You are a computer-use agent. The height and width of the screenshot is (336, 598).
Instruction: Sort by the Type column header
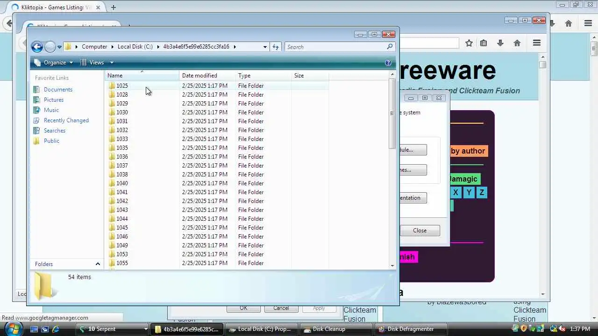263,76
